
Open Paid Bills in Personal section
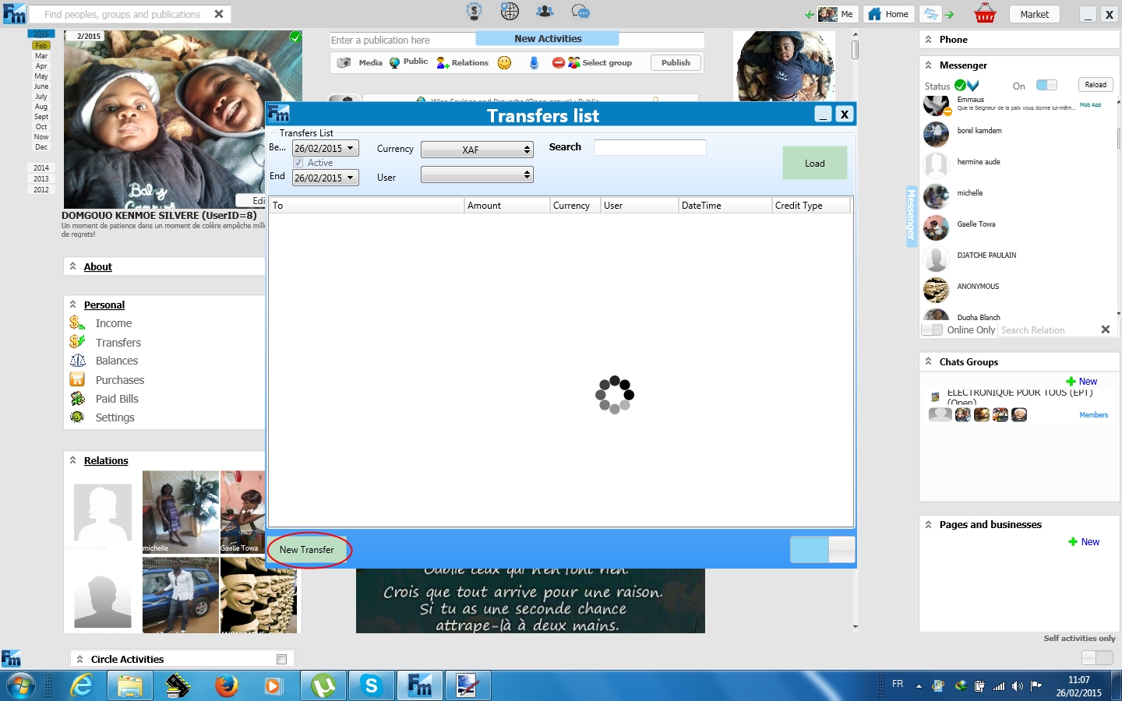[x=117, y=399]
